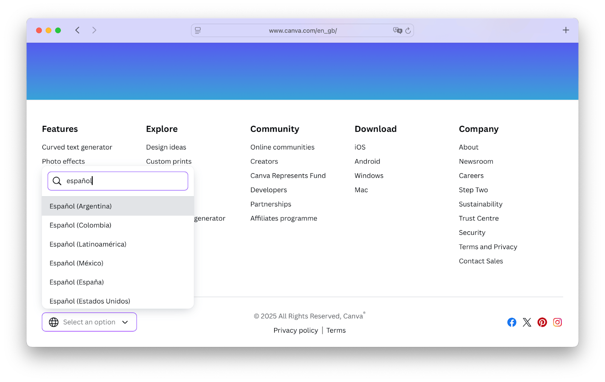Image resolution: width=605 pixels, height=382 pixels.
Task: Open the Creators link under Community
Action: click(264, 161)
